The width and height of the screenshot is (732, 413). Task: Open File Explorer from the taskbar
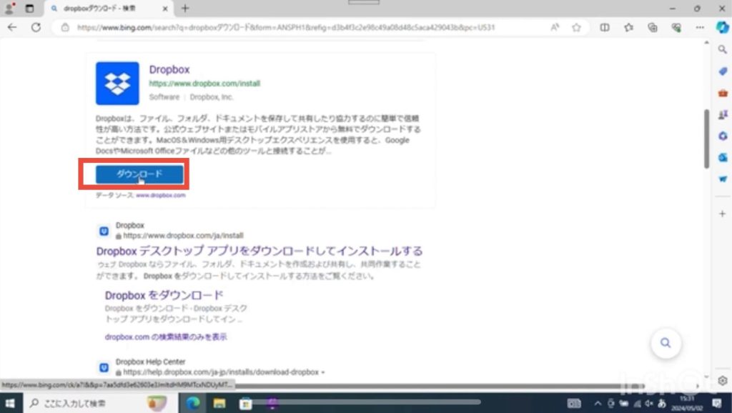[x=219, y=403]
